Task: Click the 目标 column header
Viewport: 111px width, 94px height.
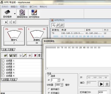Action: pos(94,30)
